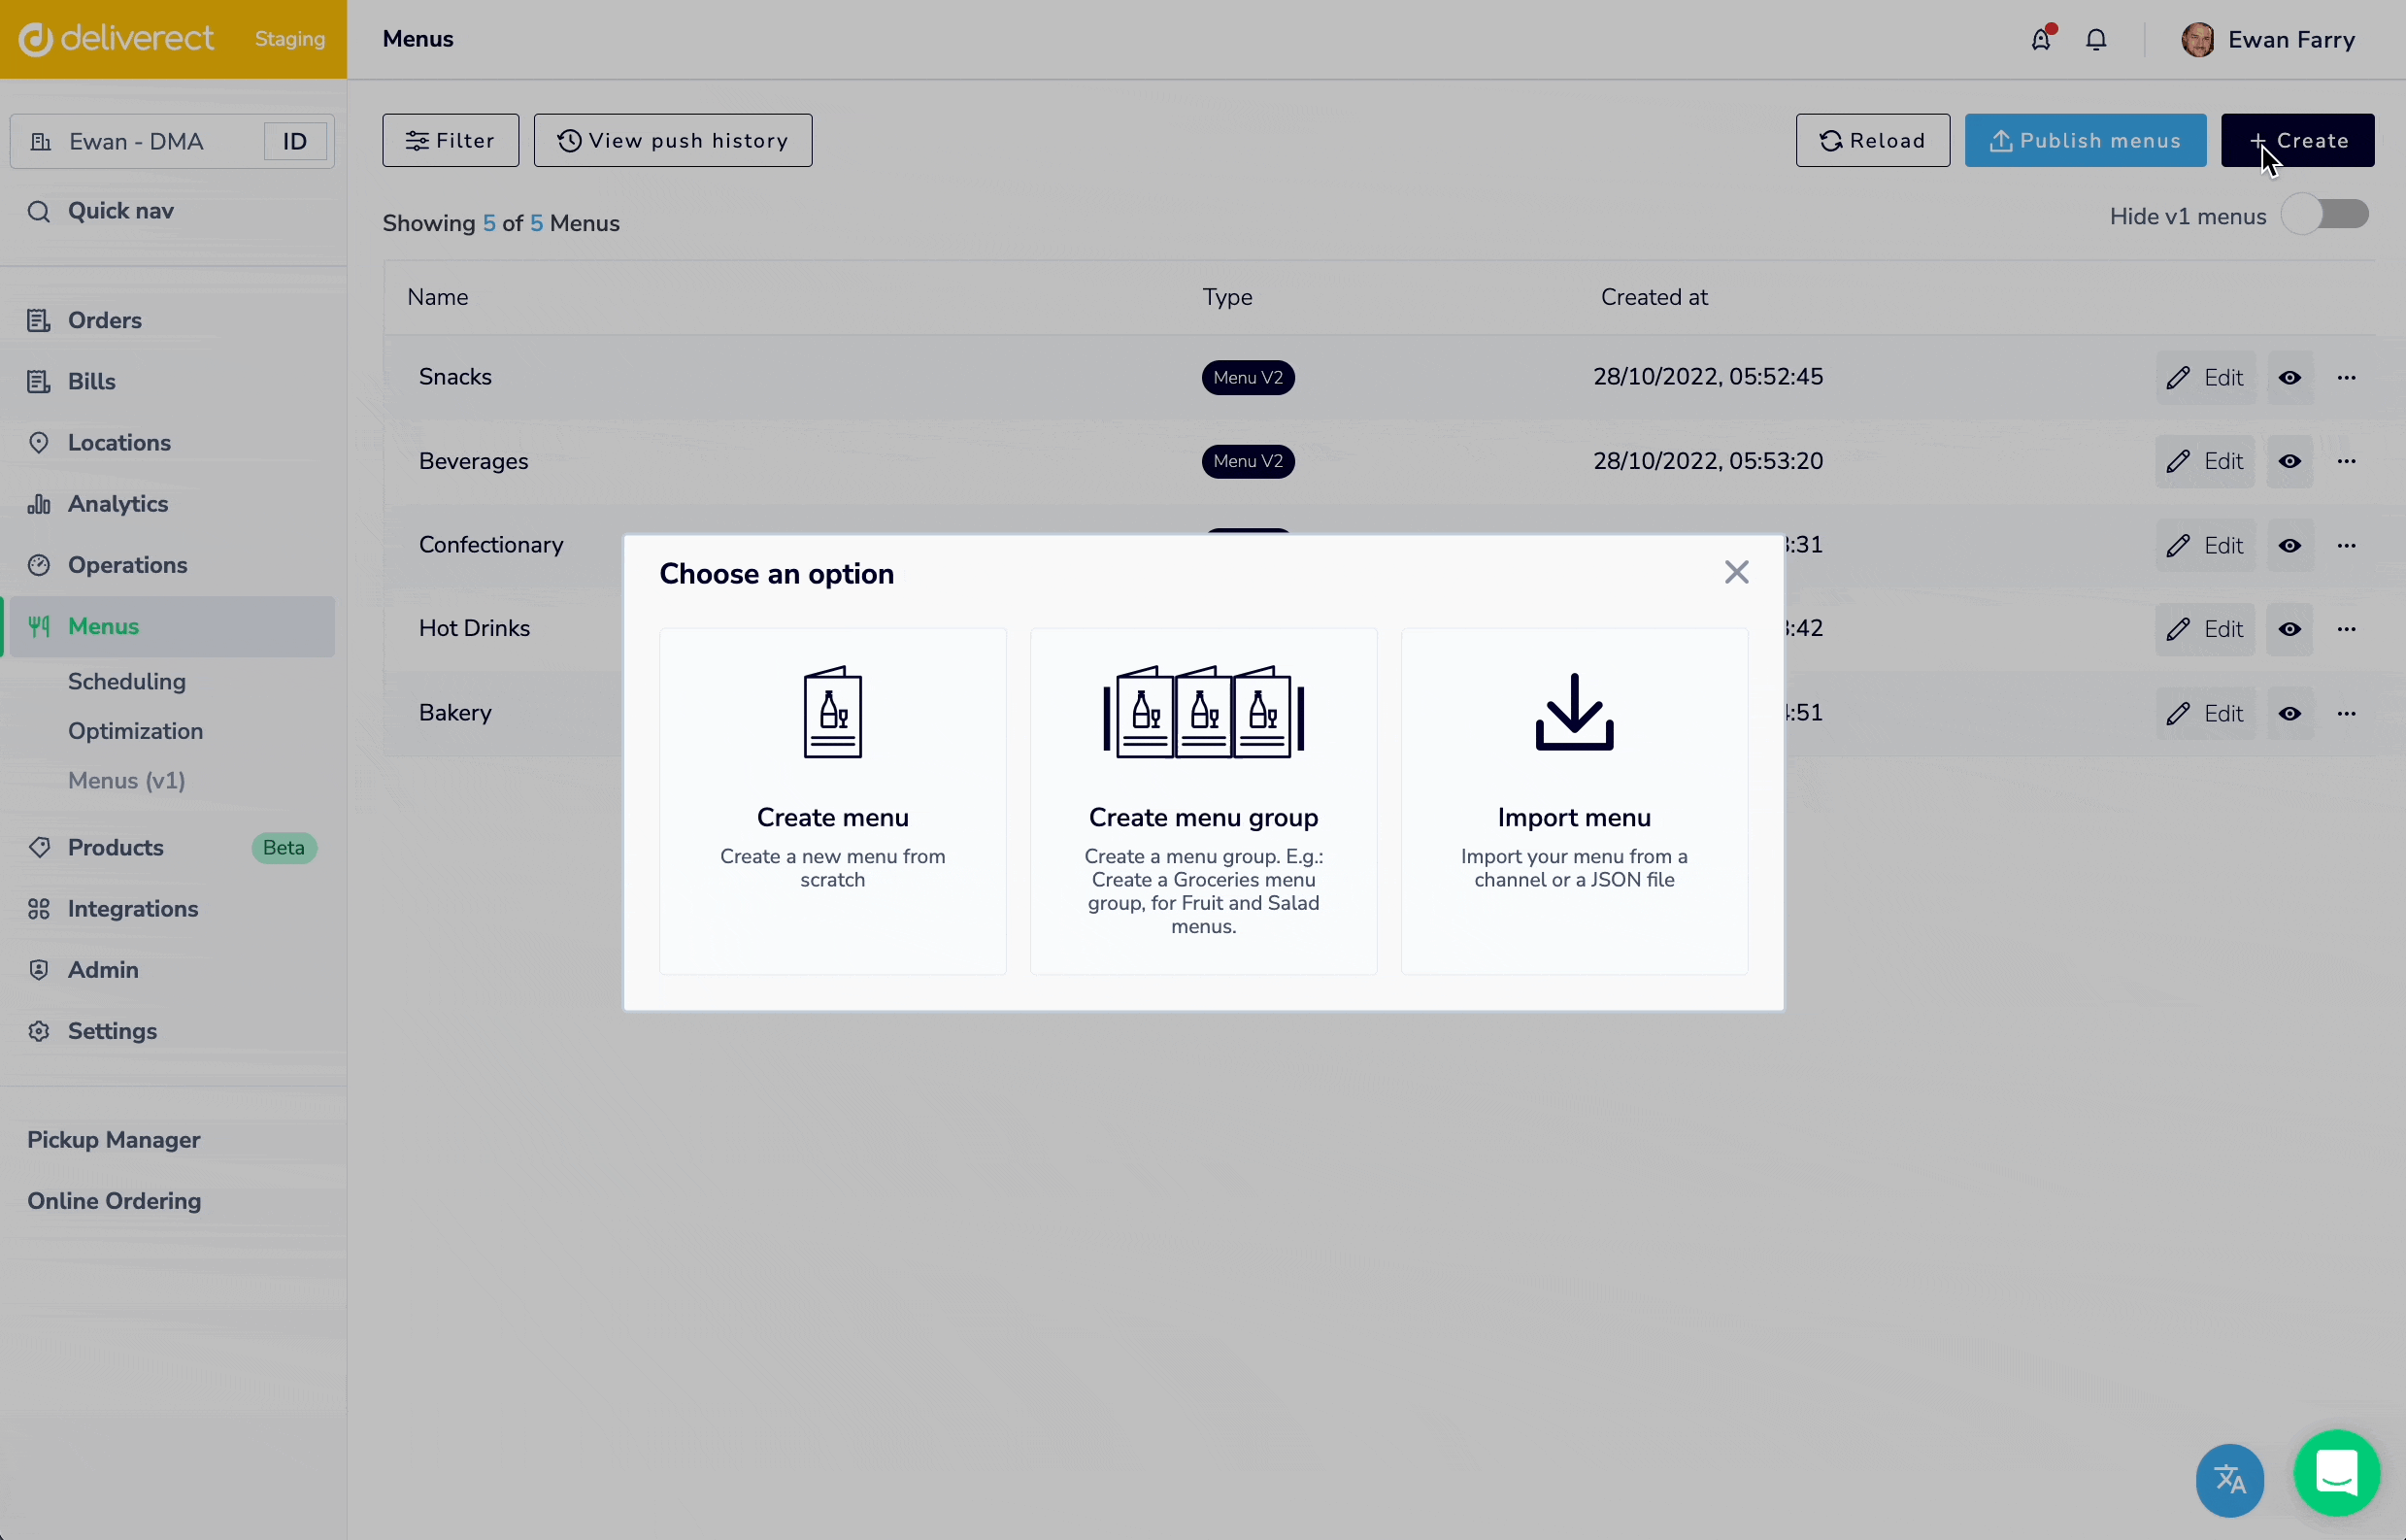The height and width of the screenshot is (1540, 2406).
Task: Open the chat support bubble
Action: point(2336,1472)
